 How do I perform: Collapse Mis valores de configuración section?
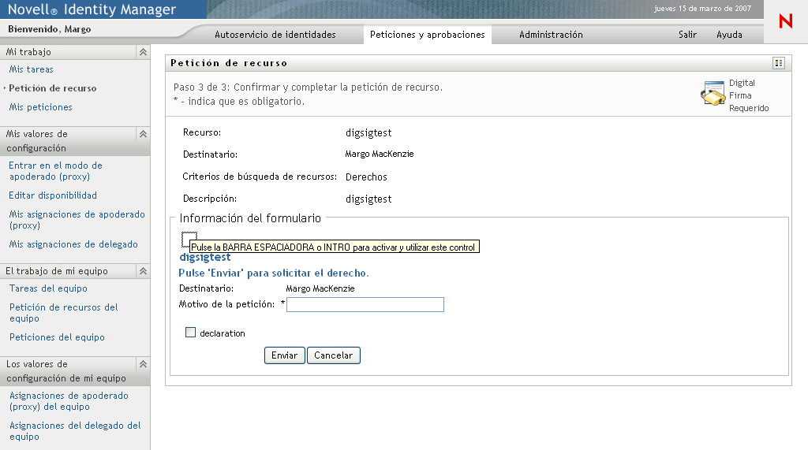tap(144, 134)
